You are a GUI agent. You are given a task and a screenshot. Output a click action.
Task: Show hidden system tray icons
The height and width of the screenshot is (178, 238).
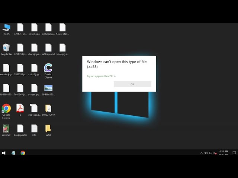coord(202,153)
